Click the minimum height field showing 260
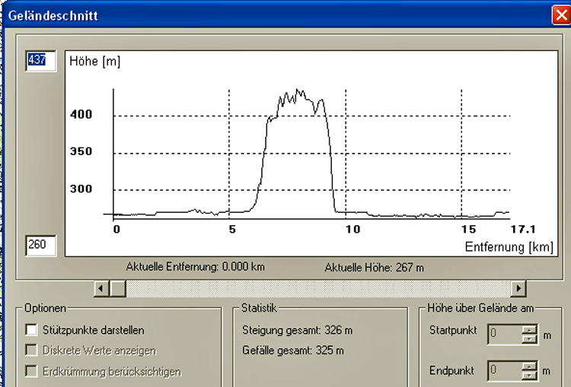Viewport: 571px width, 387px height. pos(40,245)
